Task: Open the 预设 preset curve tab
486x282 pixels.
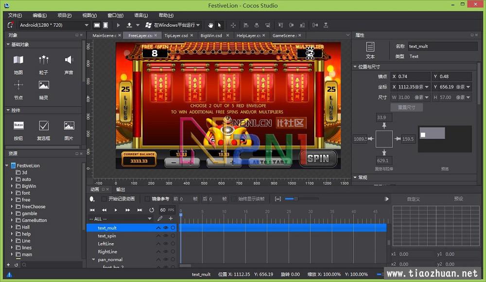Action: pyautogui.click(x=458, y=199)
